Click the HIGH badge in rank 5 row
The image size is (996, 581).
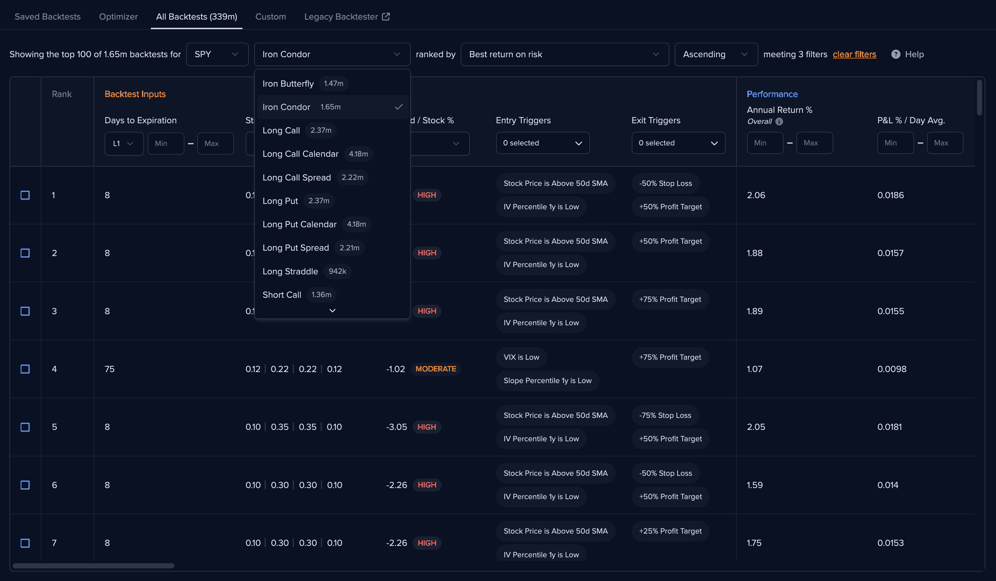[x=427, y=427]
